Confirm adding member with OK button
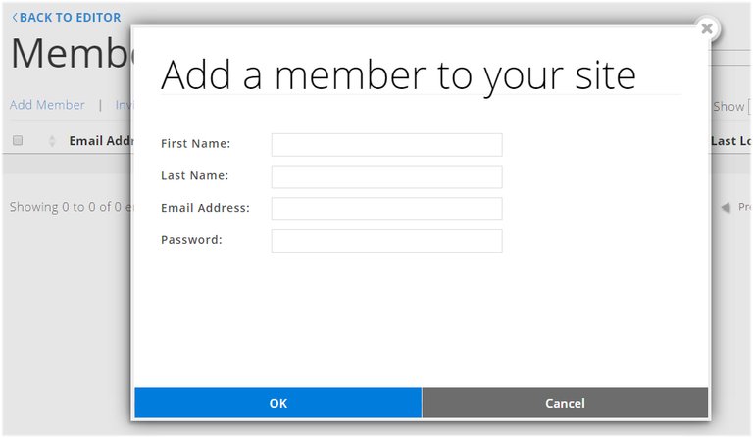753x438 pixels. point(278,403)
